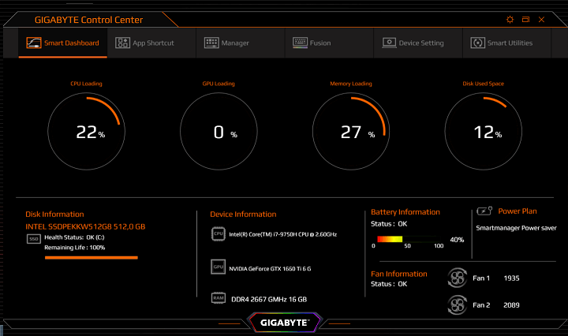Screen dimensions: 568x336
Task: Click the SSD remaining life progress bar
Action: point(92,258)
